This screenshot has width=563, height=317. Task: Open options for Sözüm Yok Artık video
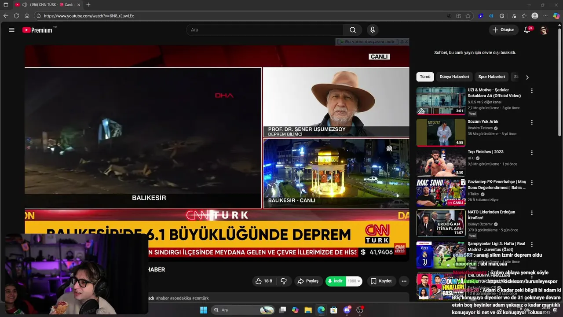click(532, 122)
